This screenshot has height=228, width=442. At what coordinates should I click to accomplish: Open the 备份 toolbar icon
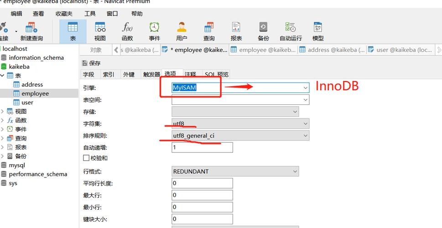tap(263, 27)
